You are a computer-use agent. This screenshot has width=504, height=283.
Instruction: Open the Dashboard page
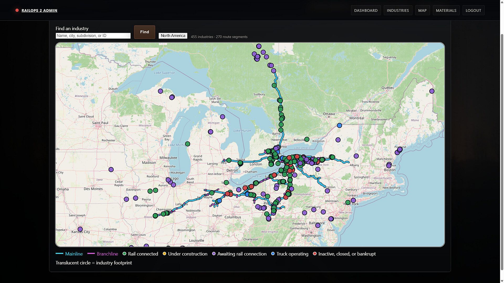366,10
